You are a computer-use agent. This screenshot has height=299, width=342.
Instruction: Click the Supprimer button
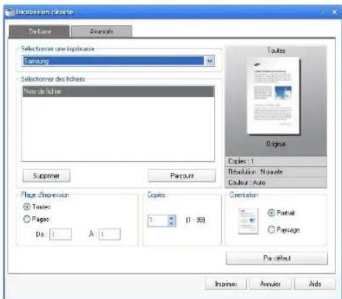point(47,175)
